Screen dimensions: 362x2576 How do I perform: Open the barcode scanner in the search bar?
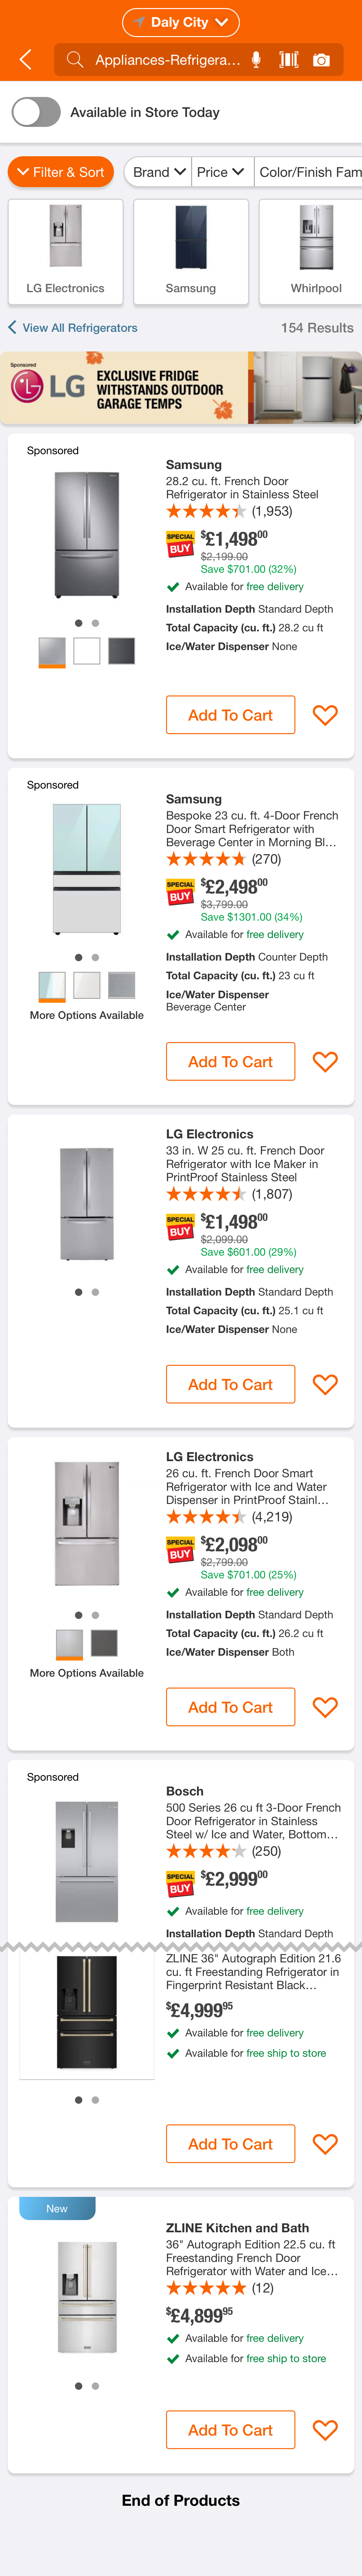288,60
